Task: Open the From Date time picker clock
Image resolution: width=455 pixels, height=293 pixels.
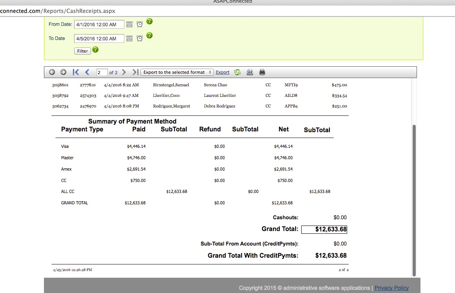Action: (140, 25)
